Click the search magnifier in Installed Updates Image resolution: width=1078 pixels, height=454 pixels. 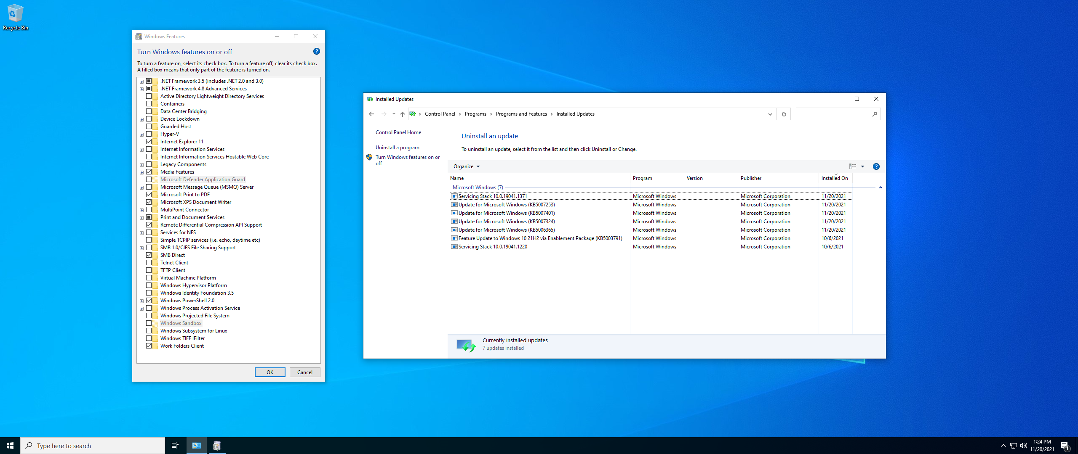875,114
